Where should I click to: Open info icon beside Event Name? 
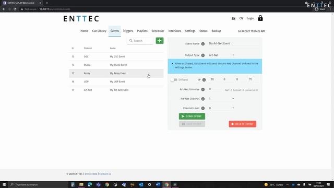coord(203,44)
